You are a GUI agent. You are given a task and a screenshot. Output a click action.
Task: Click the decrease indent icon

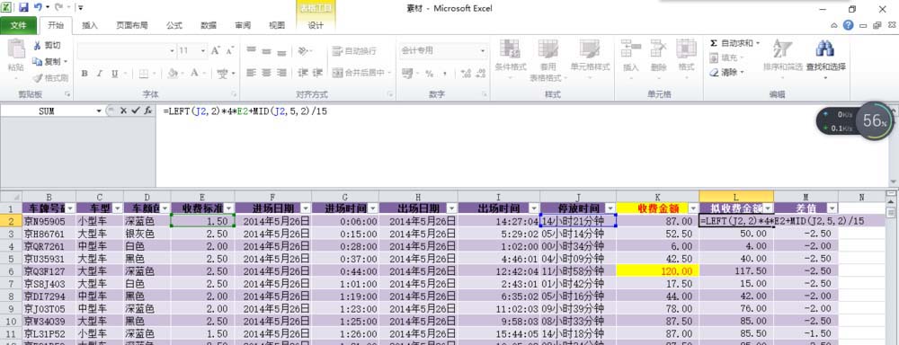coord(303,73)
